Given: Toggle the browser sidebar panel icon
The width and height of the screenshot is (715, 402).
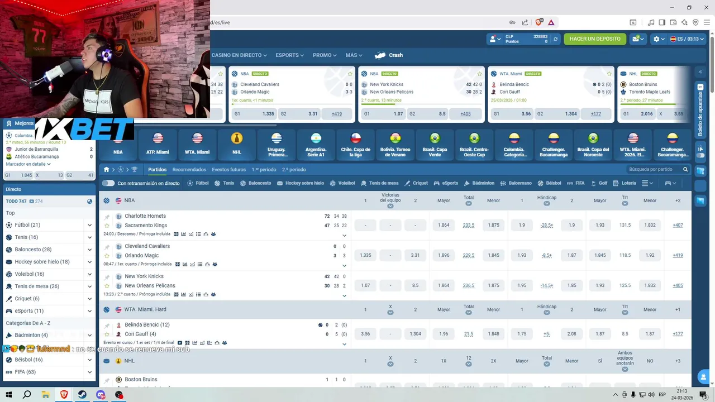Looking at the screenshot, I should click(662, 22).
